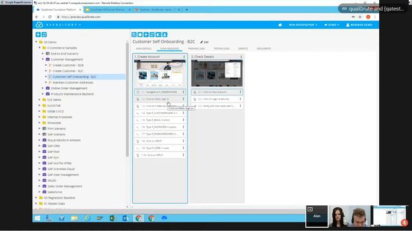This screenshot has height=231, width=412.
Task: Switch to the Flow Sequence tab
Action: point(169,49)
